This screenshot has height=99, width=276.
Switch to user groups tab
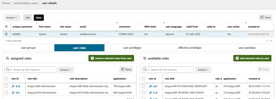[28, 48]
